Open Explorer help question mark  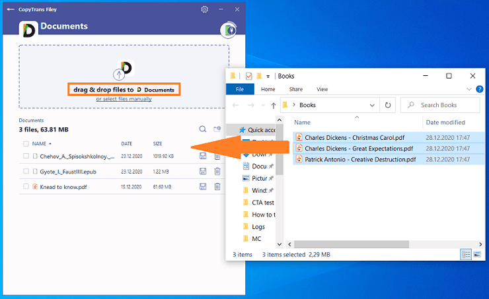click(480, 89)
